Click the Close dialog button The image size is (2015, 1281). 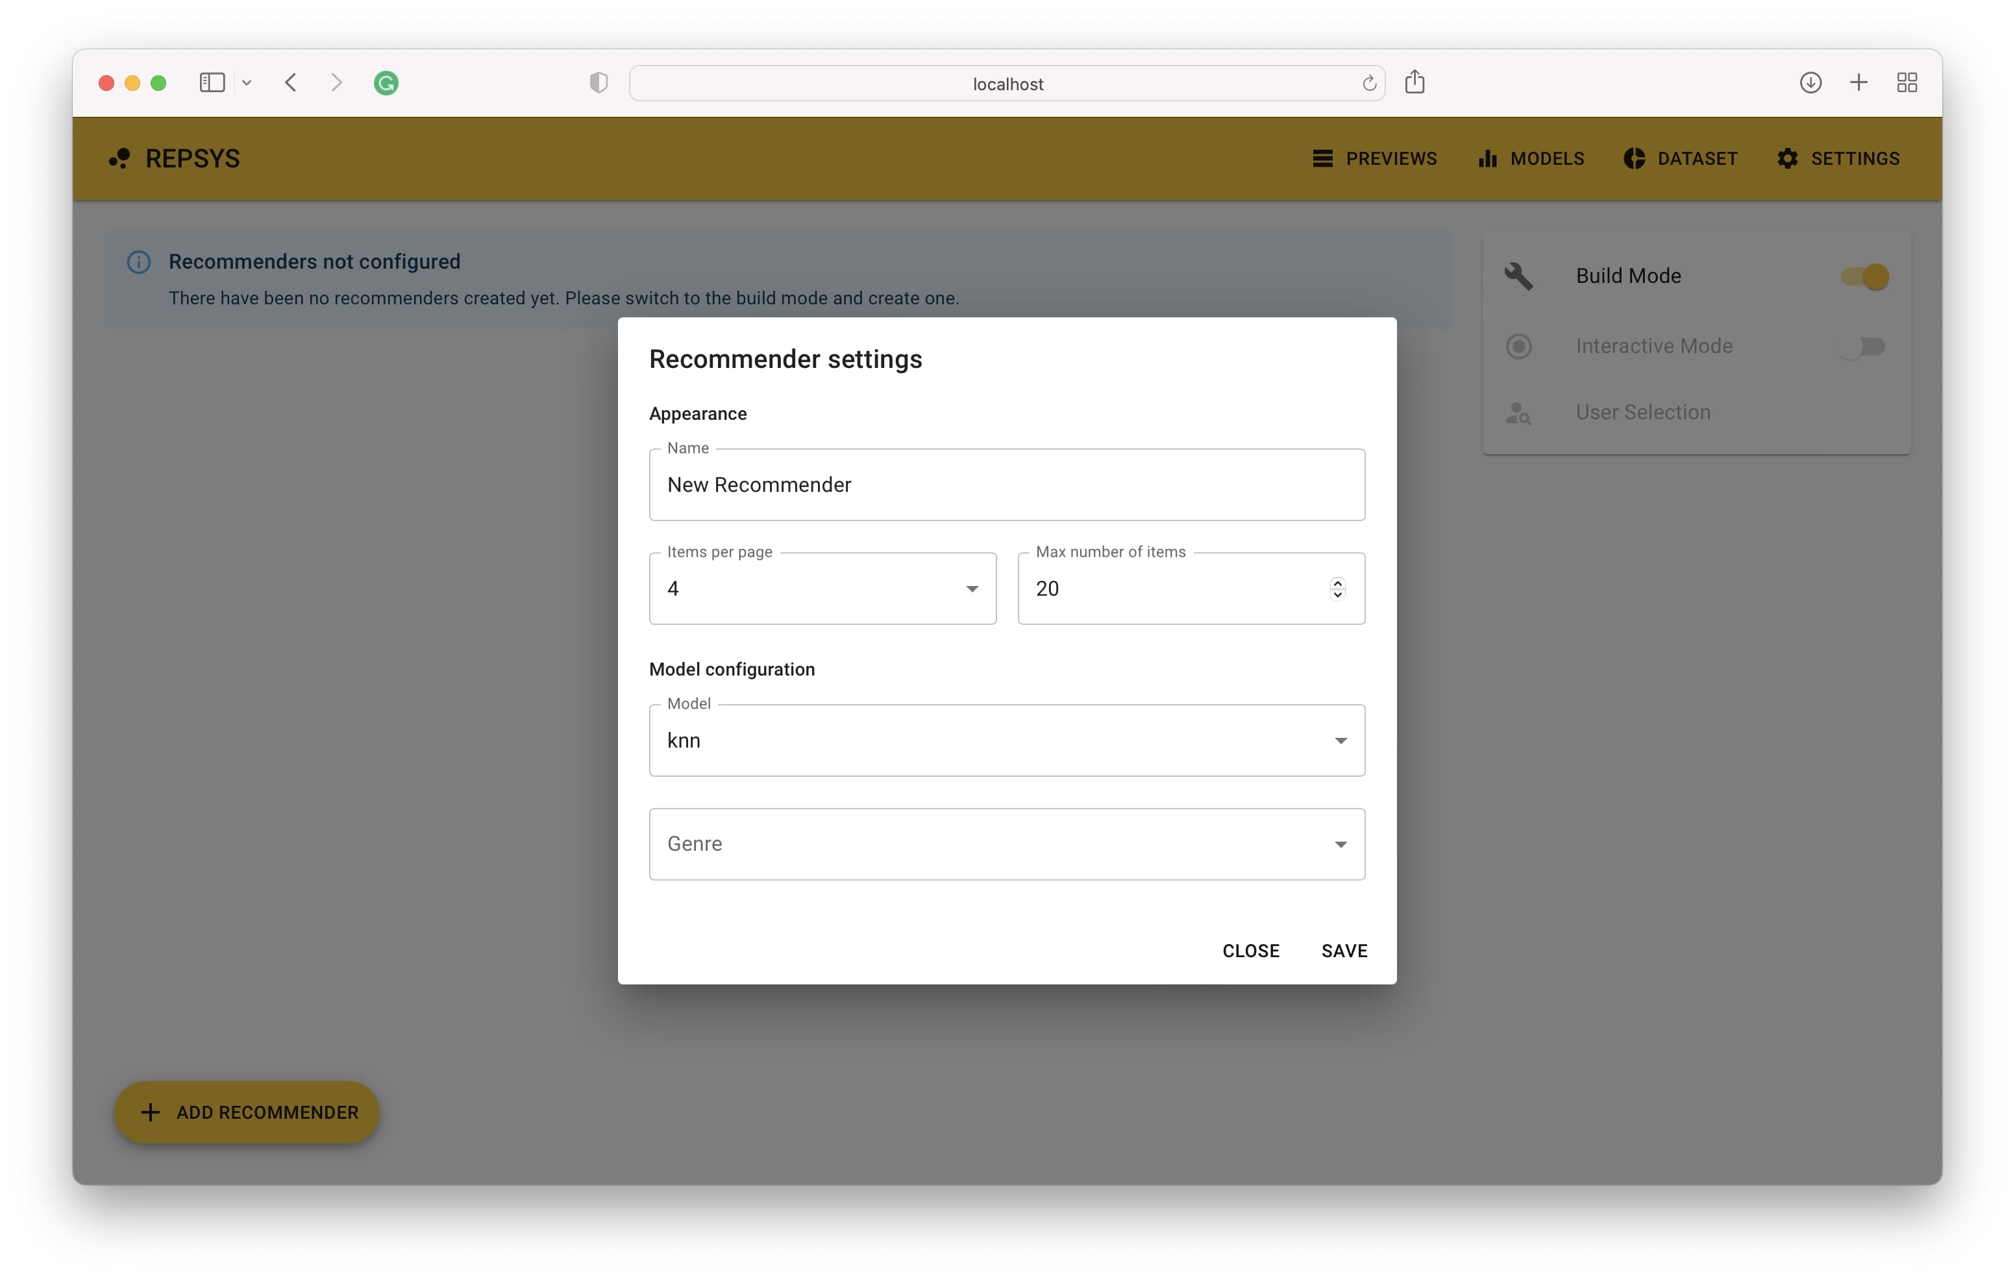click(x=1250, y=951)
